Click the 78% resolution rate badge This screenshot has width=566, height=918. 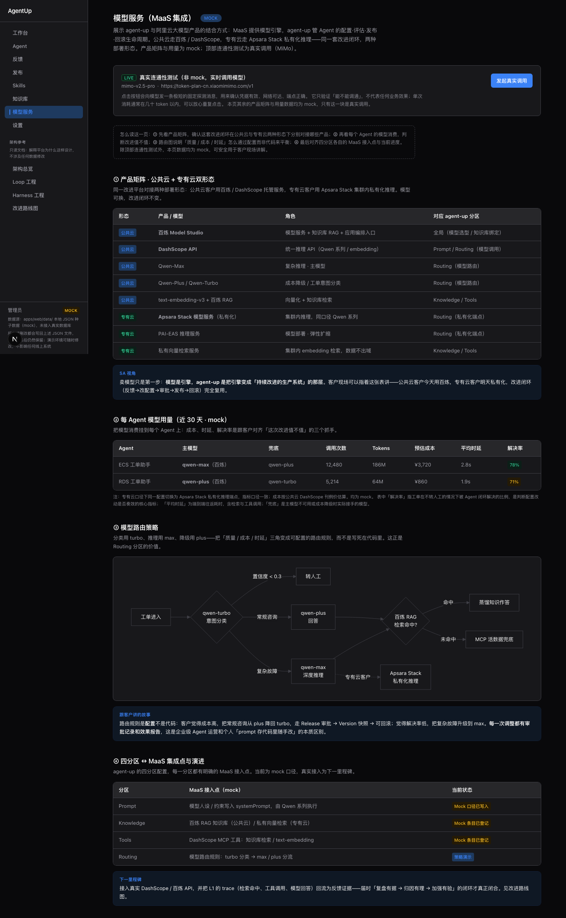514,465
